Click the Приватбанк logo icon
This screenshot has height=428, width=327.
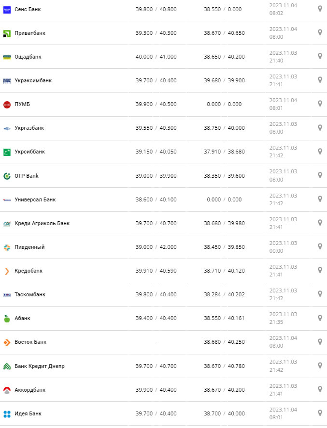point(7,33)
